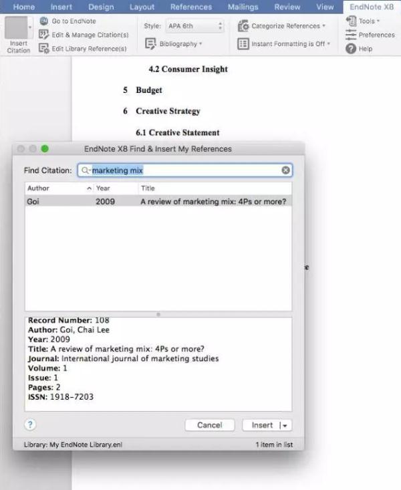The width and height of the screenshot is (401, 490).
Task: Clear the Find Citation search text
Action: click(285, 170)
